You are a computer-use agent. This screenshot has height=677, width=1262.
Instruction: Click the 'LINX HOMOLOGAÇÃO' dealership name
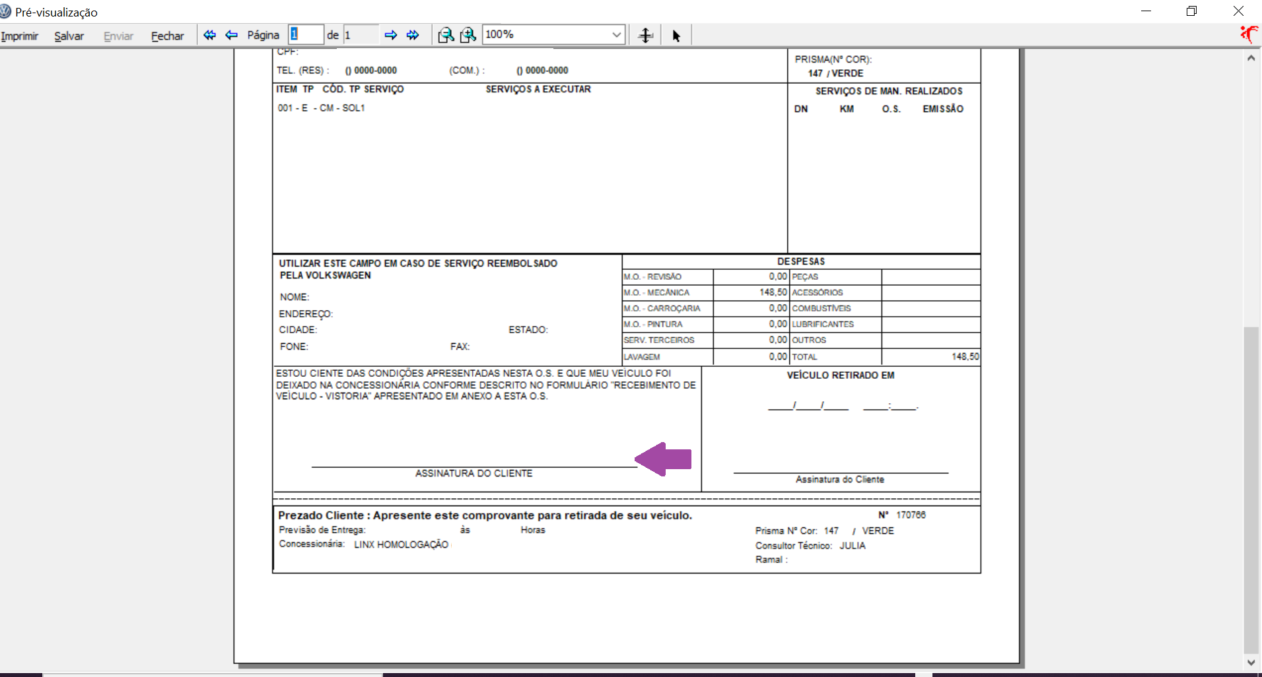tap(401, 544)
